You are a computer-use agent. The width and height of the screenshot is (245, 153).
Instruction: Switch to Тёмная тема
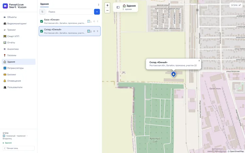coord(19,148)
